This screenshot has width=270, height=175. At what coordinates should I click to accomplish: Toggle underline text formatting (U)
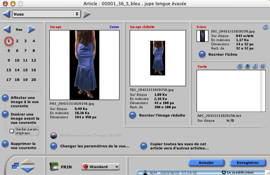coord(263,66)
